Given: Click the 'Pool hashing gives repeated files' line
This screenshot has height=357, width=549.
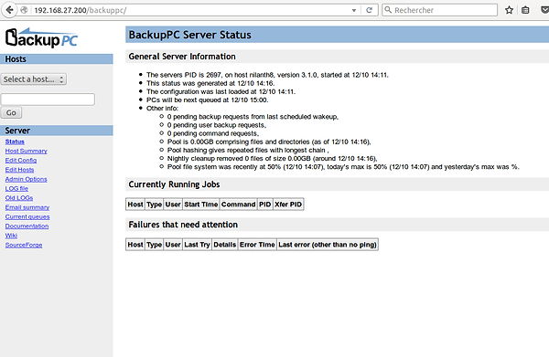Looking at the screenshot, I should coord(248,151).
